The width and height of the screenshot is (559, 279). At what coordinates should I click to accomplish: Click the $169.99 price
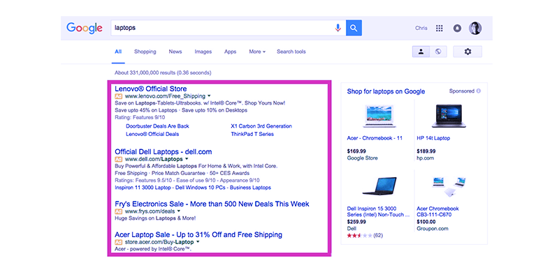pos(356,151)
